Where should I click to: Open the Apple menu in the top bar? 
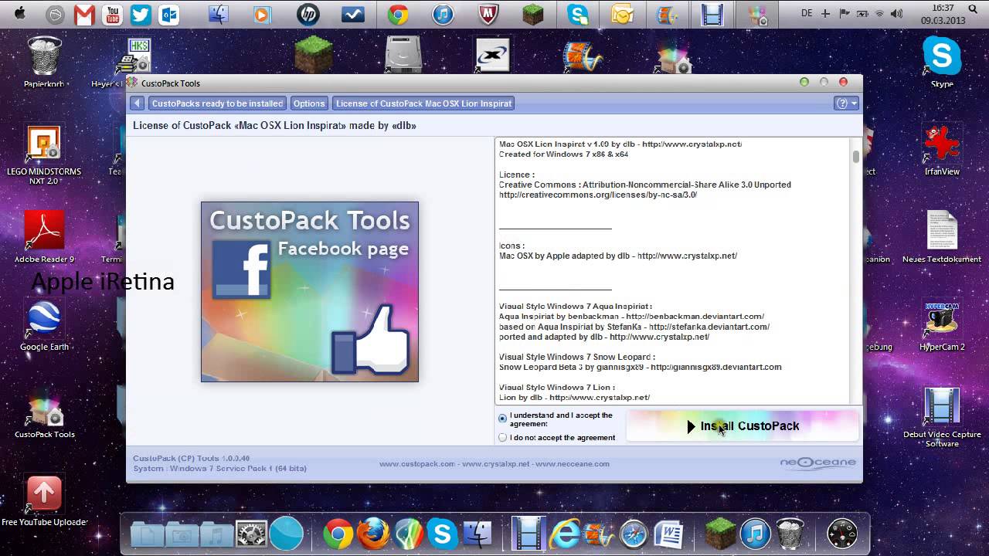click(20, 13)
